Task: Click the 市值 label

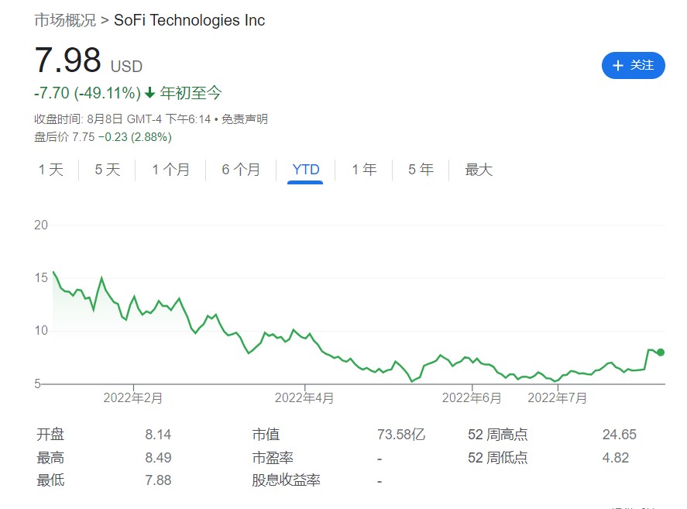Action: pyautogui.click(x=266, y=435)
